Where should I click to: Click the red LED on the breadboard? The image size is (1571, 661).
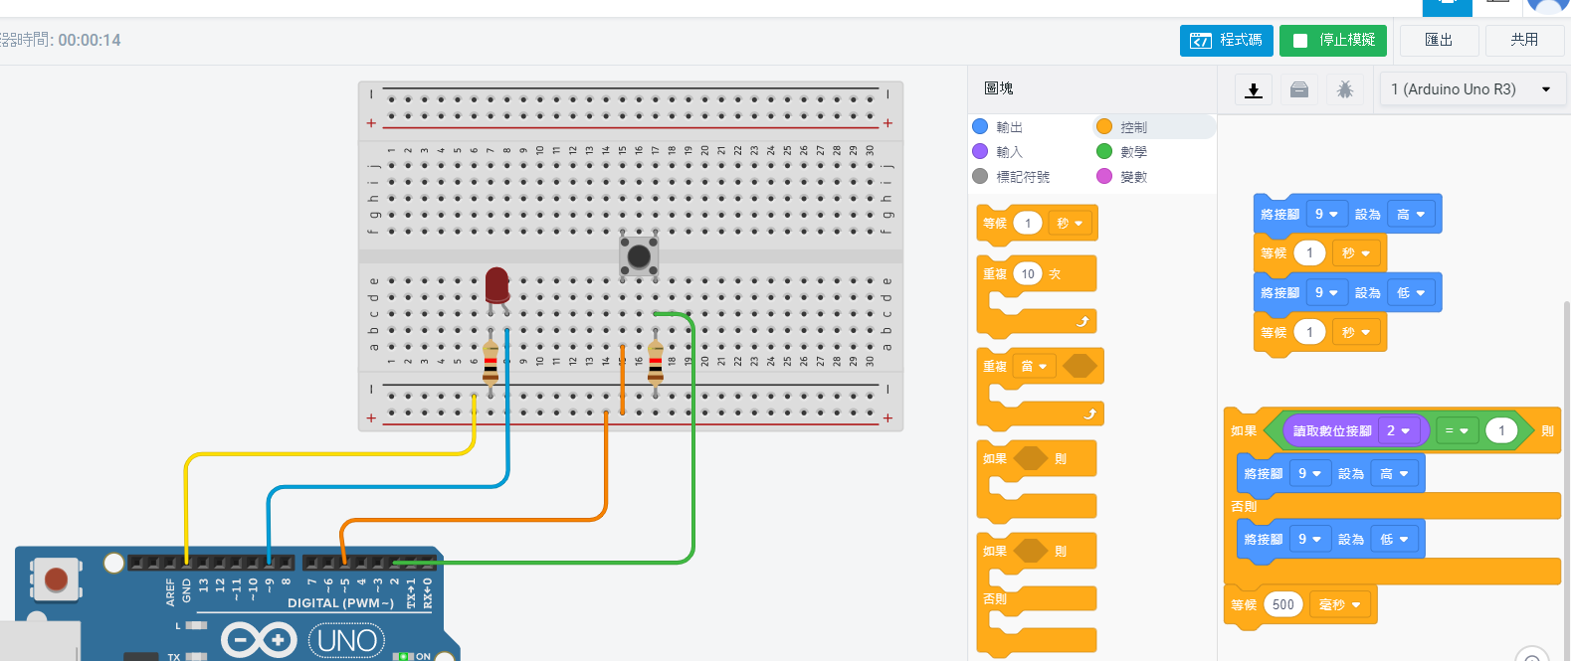pyautogui.click(x=496, y=285)
